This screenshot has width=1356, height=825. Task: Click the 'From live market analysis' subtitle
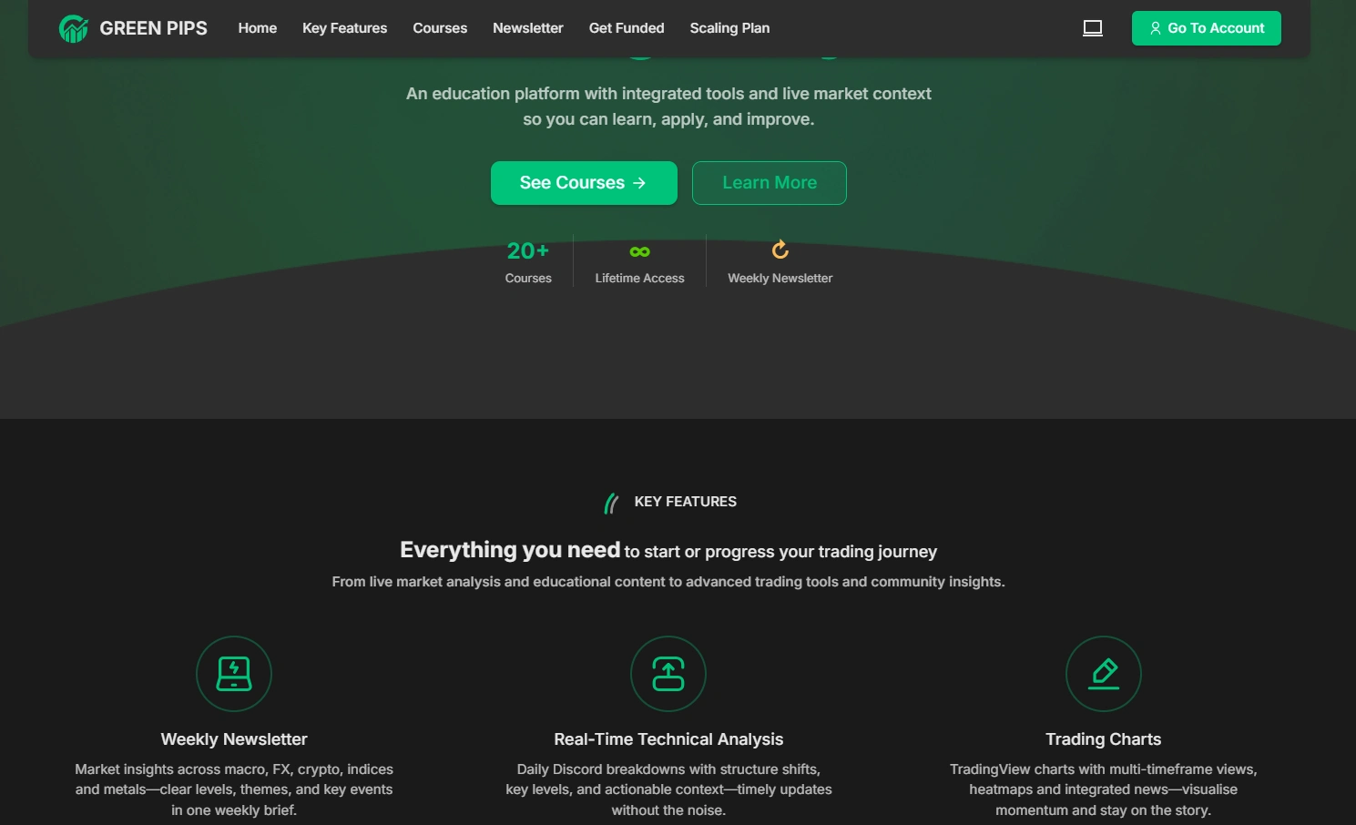coord(668,582)
